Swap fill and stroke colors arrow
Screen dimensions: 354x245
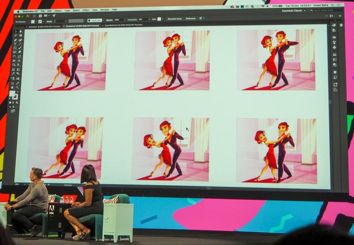click(x=18, y=92)
